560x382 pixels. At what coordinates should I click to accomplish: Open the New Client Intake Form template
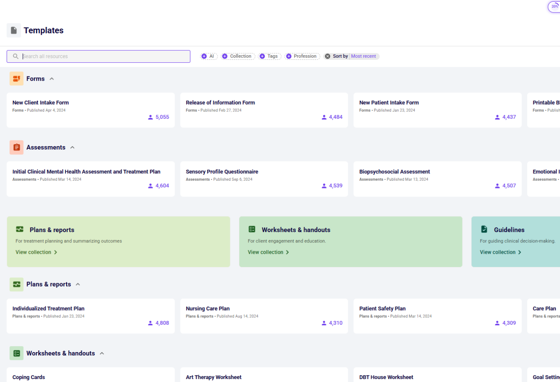coord(91,110)
